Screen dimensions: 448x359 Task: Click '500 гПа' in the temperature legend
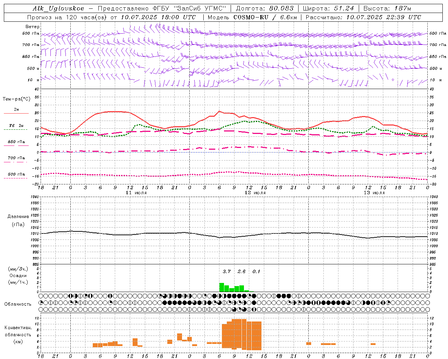16,174
